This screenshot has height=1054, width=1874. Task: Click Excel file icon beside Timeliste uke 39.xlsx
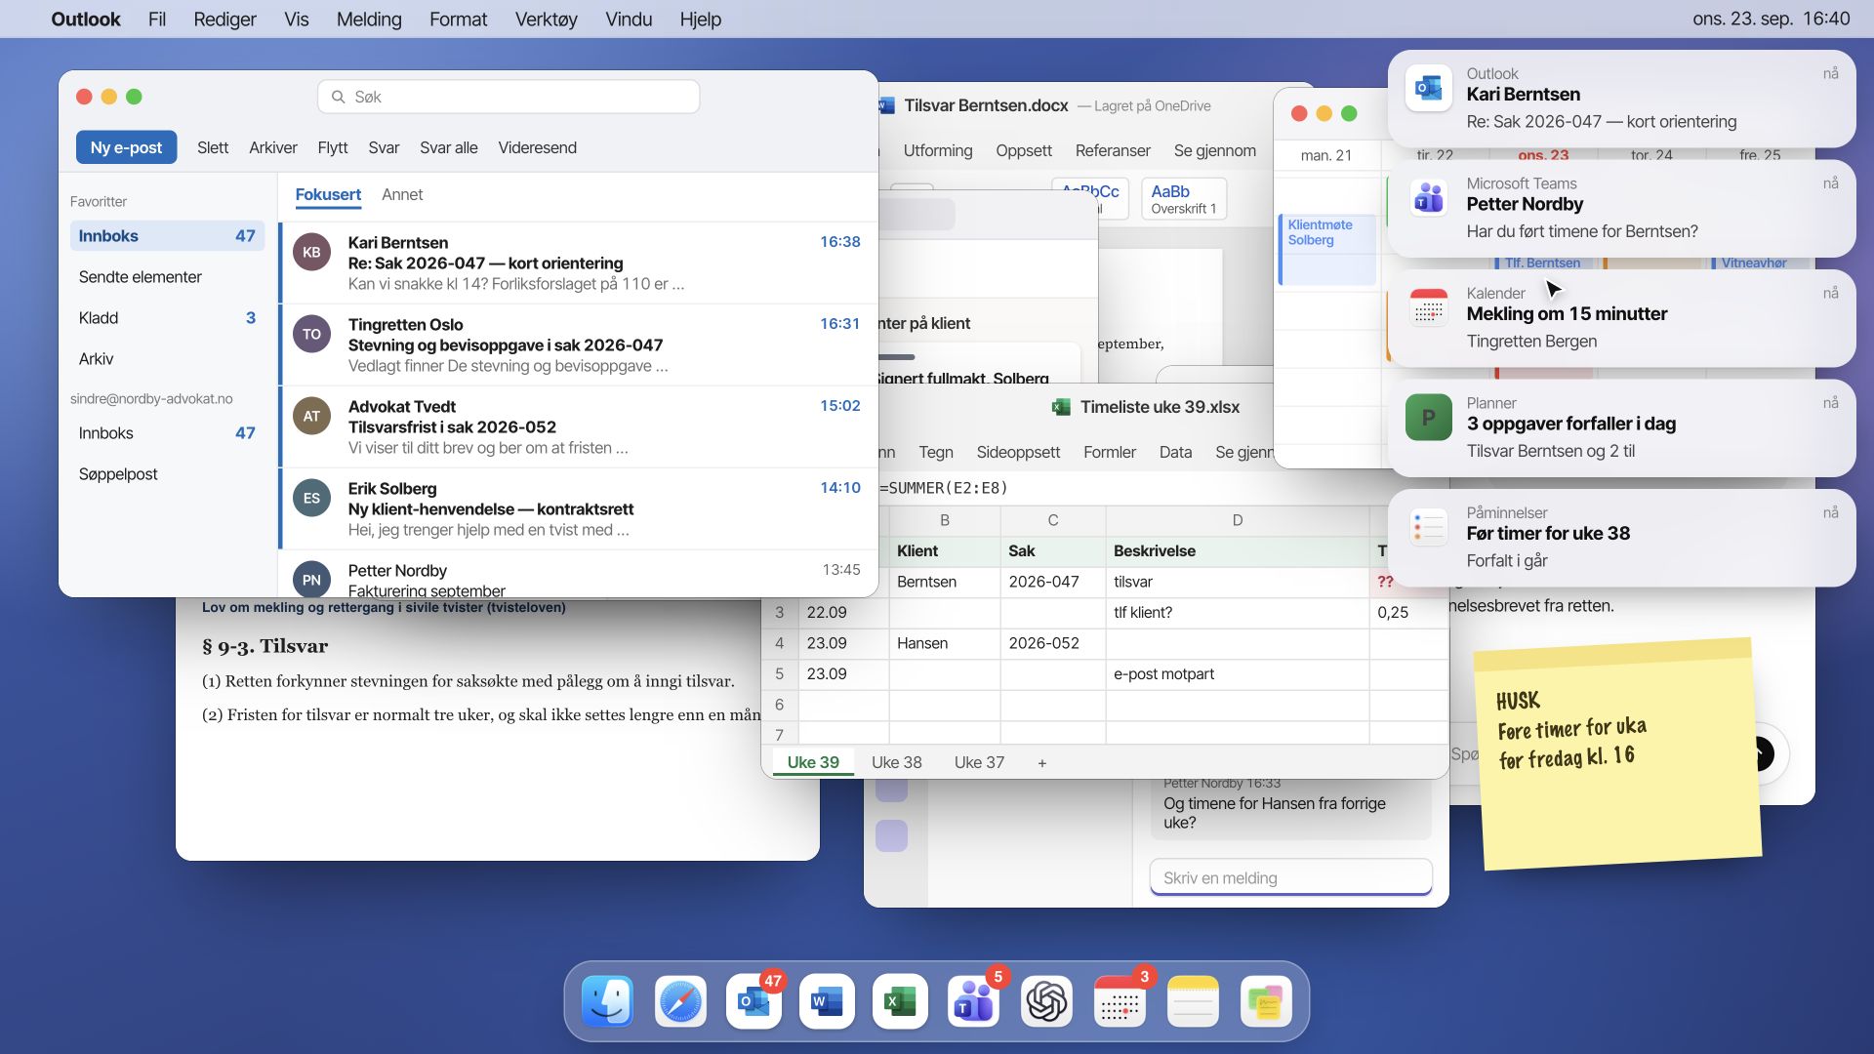click(x=1061, y=407)
